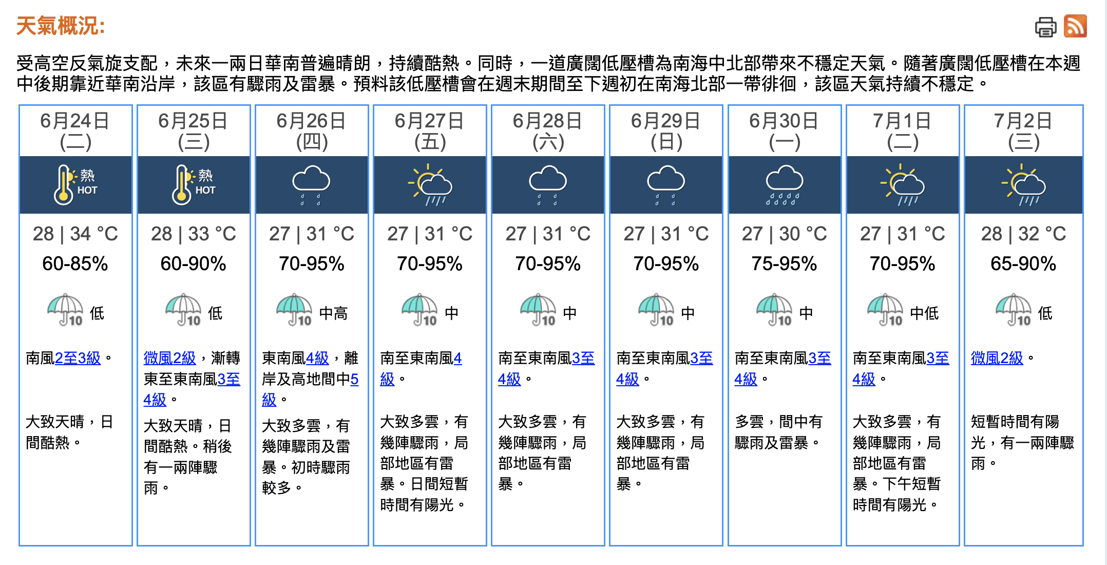Open the 2至3級 wind link for June 24
1107x565 pixels.
(78, 358)
